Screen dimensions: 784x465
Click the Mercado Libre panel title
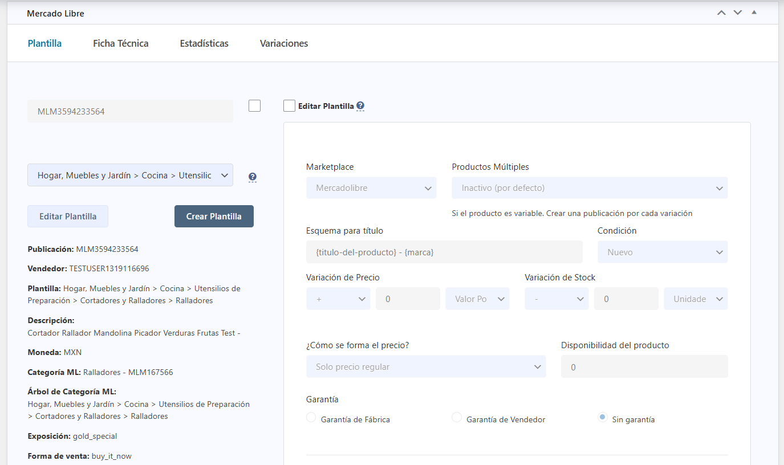(55, 13)
